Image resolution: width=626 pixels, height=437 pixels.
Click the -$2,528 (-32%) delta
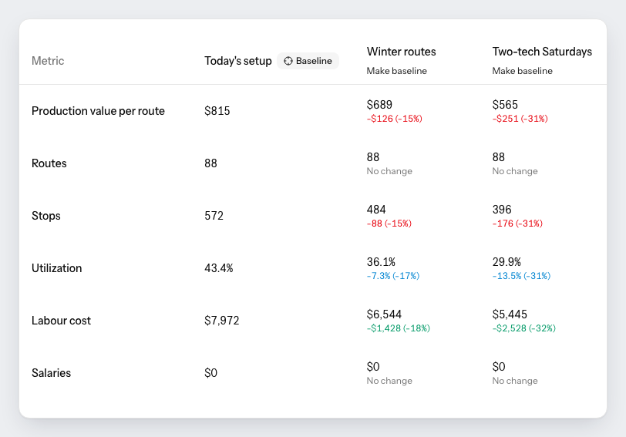pyautogui.click(x=523, y=328)
